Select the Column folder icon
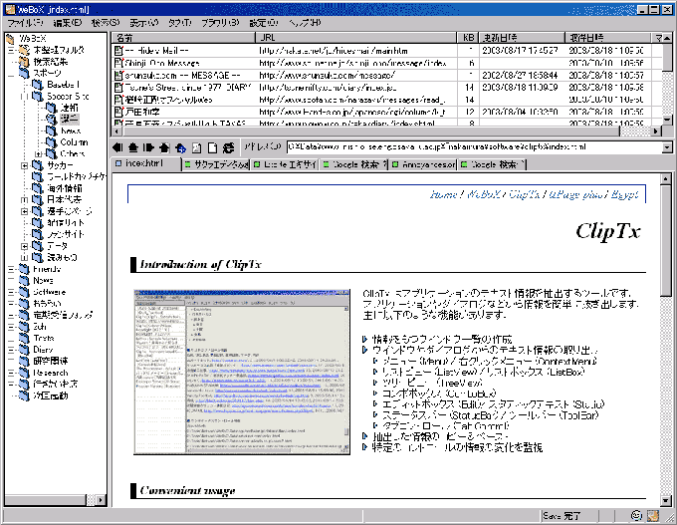677x525 pixels. [x=52, y=142]
